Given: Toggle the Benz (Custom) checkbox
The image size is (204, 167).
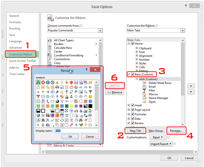Looking at the screenshot, I should coord(133,75).
